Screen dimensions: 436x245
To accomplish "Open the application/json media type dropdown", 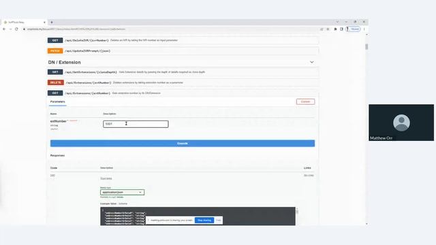I will click(x=123, y=192).
